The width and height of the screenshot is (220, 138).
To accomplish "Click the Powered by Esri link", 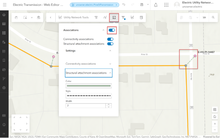I will point(211,137).
